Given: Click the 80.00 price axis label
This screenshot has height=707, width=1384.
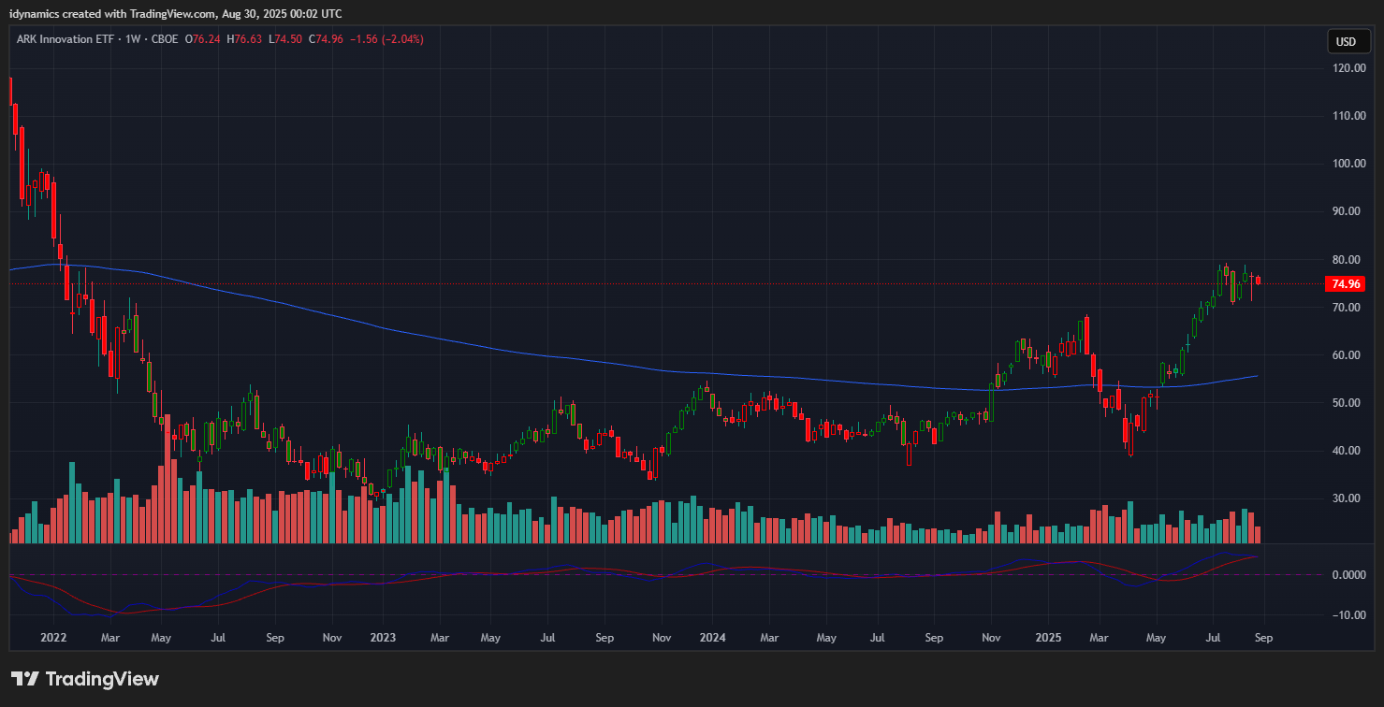Looking at the screenshot, I should pyautogui.click(x=1348, y=260).
